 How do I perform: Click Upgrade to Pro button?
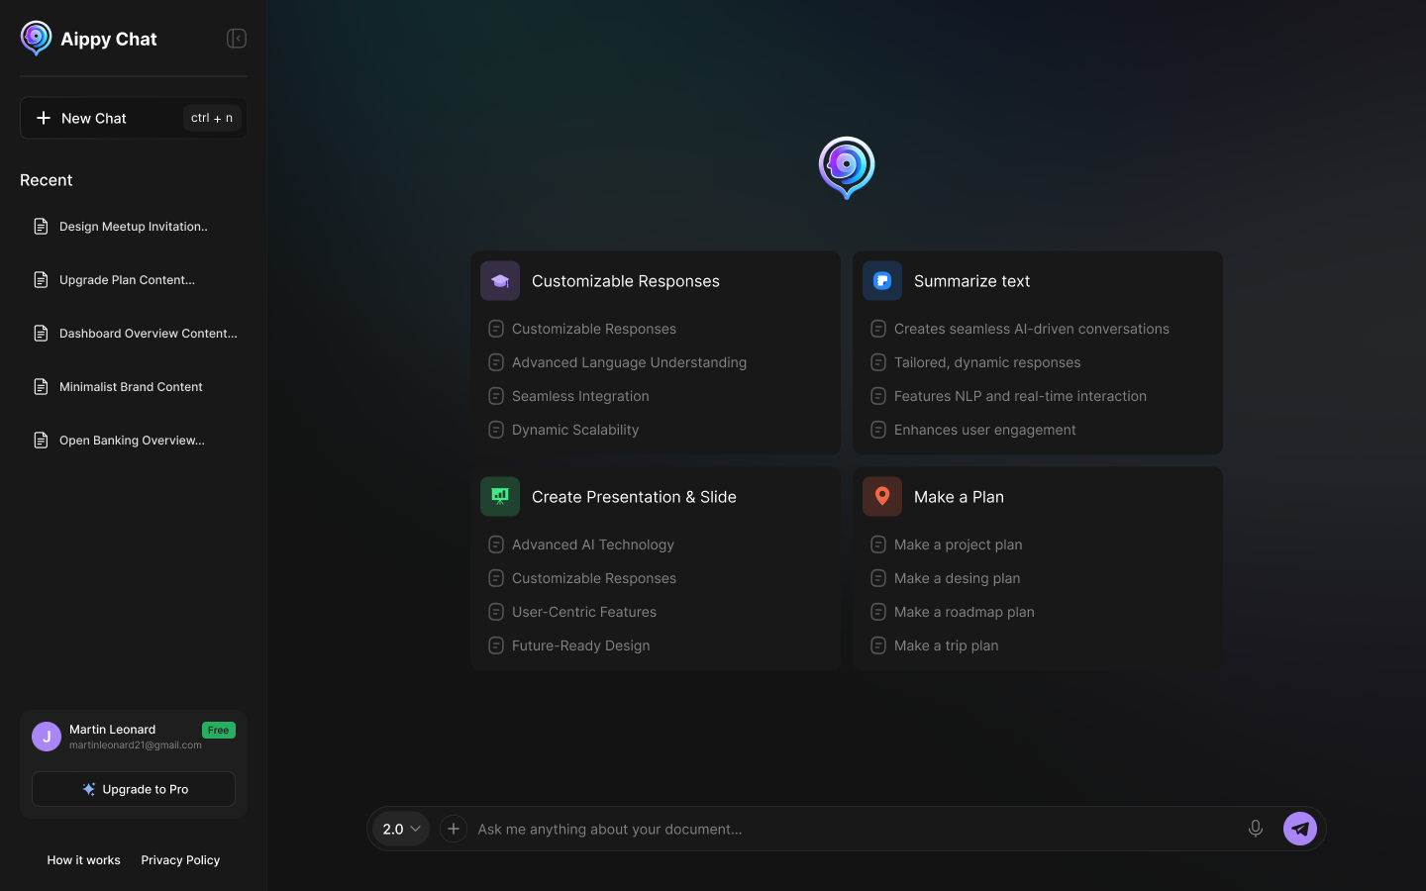tap(134, 789)
